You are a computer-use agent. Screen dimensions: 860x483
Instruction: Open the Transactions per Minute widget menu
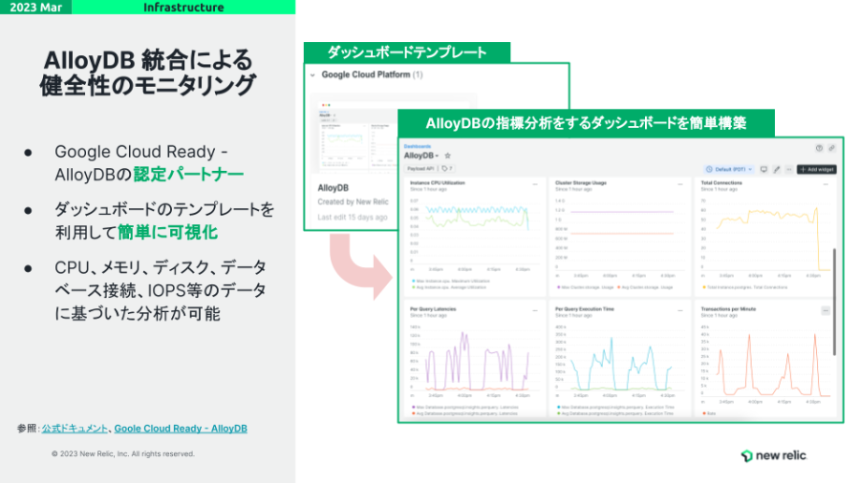pos(826,310)
